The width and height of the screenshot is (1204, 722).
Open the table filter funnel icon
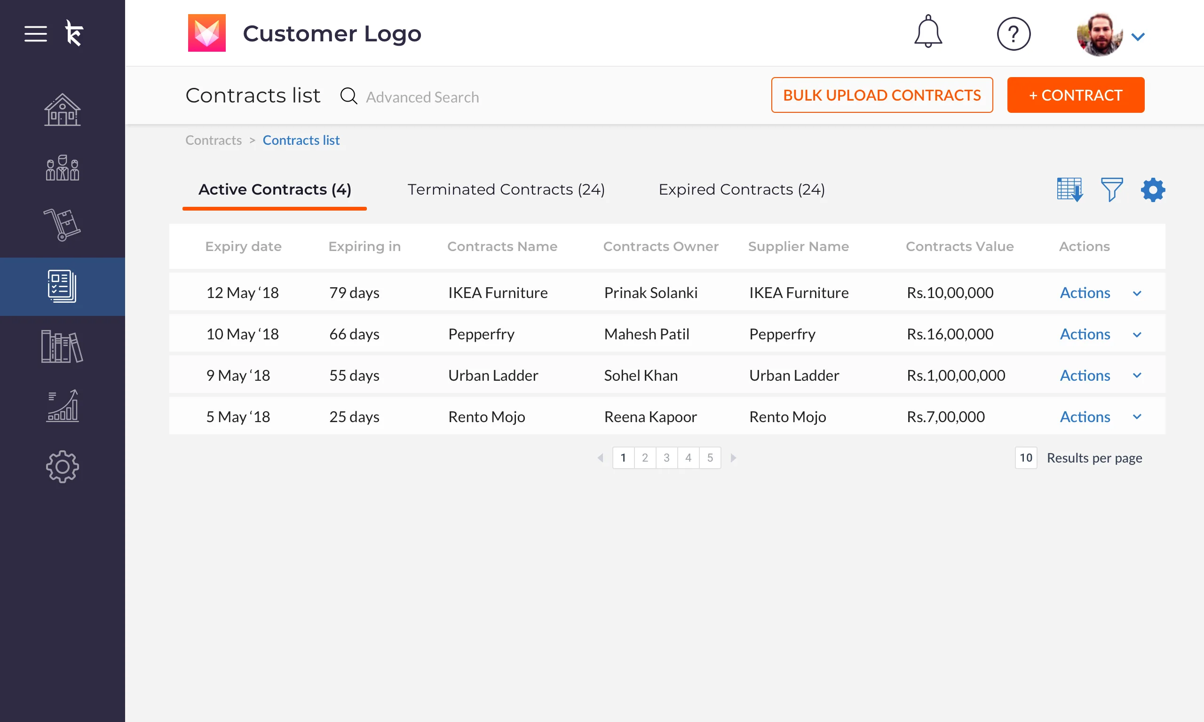pyautogui.click(x=1111, y=190)
